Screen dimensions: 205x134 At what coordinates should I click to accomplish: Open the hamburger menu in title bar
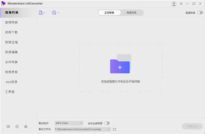point(181,4)
